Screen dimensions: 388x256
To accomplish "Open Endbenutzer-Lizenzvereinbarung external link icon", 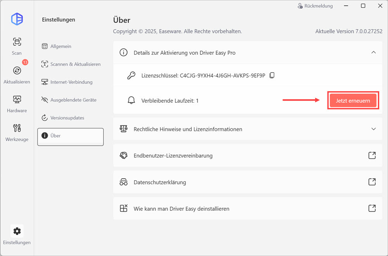I will (372, 156).
